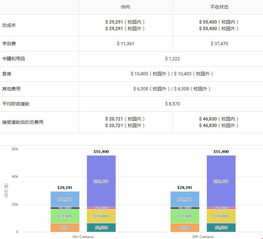Click On-Campus teal $6,308 bar segment
263x239 pixels.
tap(101, 228)
